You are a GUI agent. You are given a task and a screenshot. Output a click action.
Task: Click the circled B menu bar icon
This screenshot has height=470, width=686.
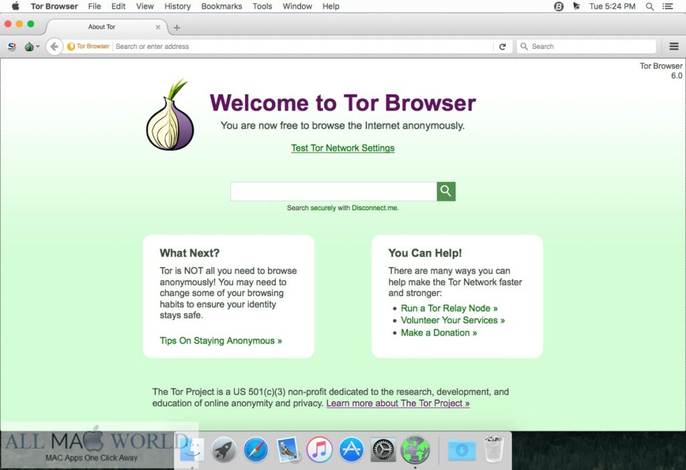pos(559,6)
